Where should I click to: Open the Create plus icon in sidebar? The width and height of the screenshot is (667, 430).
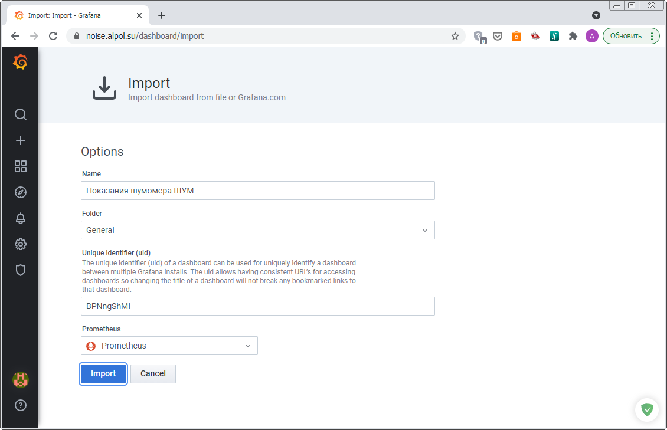[21, 140]
